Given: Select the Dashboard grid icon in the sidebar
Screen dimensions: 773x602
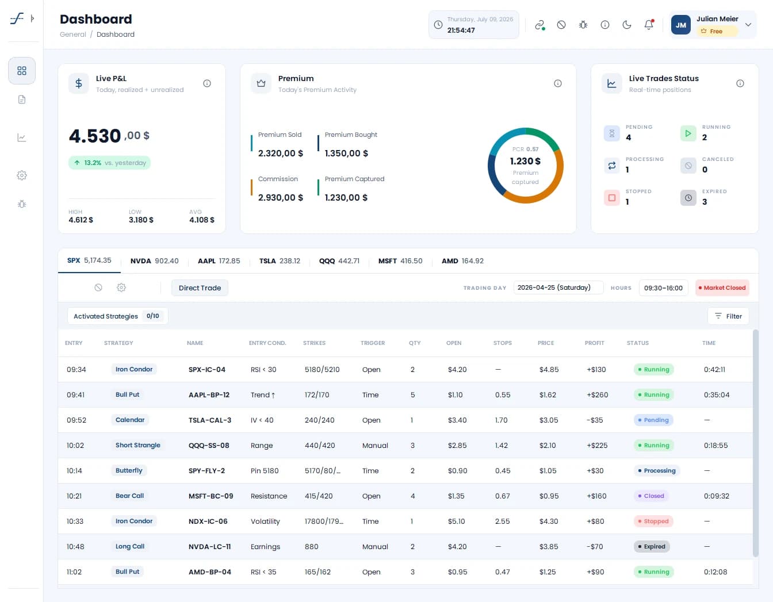Looking at the screenshot, I should [22, 71].
